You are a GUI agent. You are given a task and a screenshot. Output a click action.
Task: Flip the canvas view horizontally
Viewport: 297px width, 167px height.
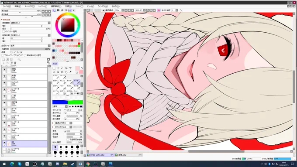159,10
